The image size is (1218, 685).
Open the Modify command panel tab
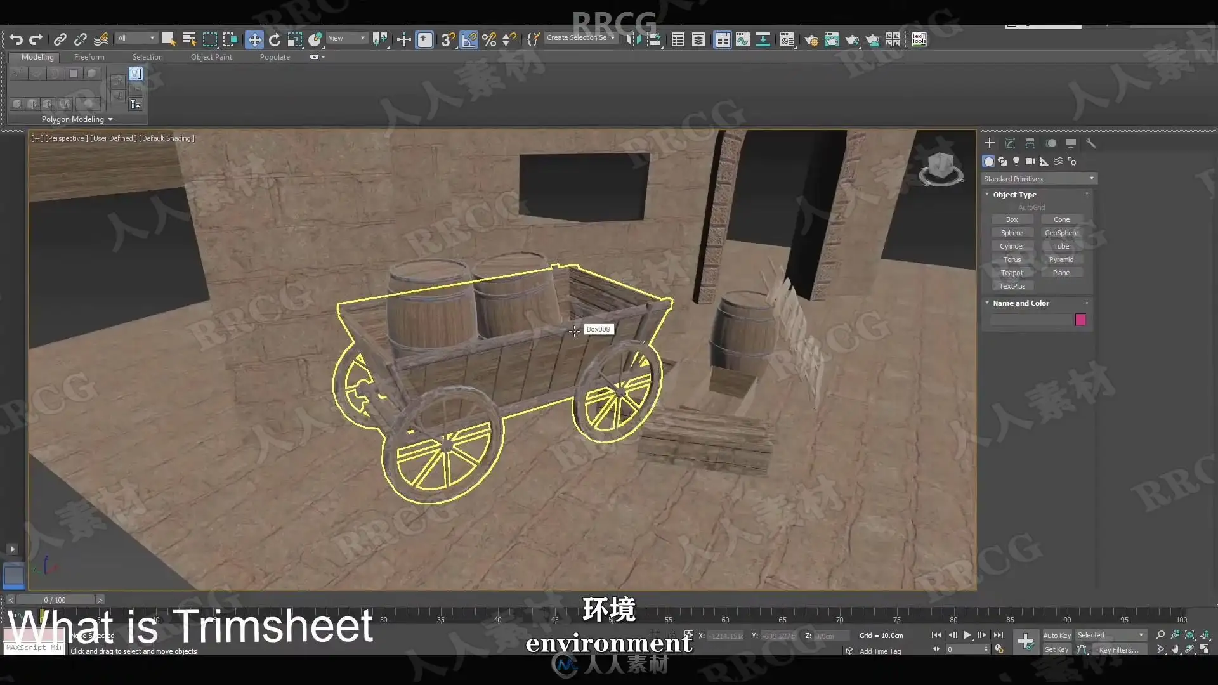click(x=1010, y=143)
